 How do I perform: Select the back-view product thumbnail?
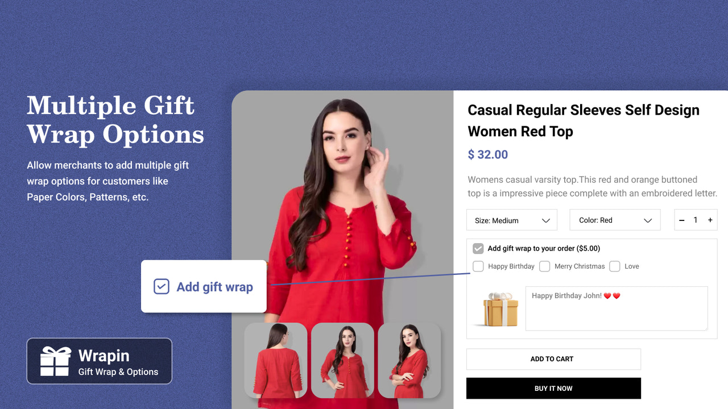coord(276,360)
